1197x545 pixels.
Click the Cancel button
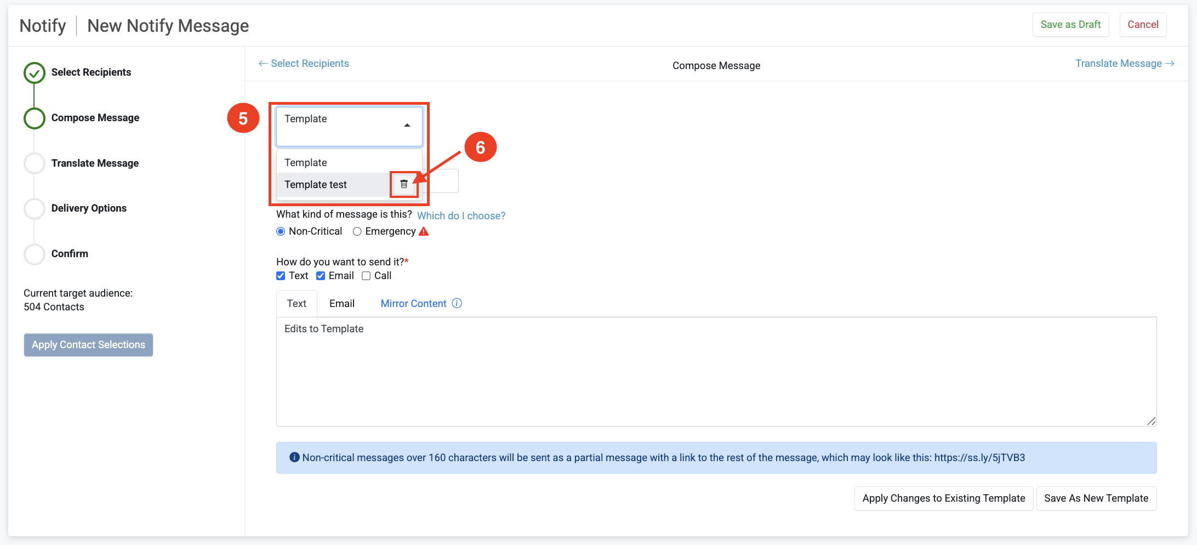pos(1143,25)
